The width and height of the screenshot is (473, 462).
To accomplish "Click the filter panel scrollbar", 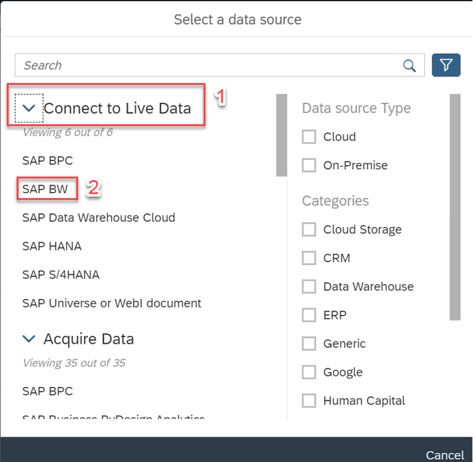I will click(455, 207).
